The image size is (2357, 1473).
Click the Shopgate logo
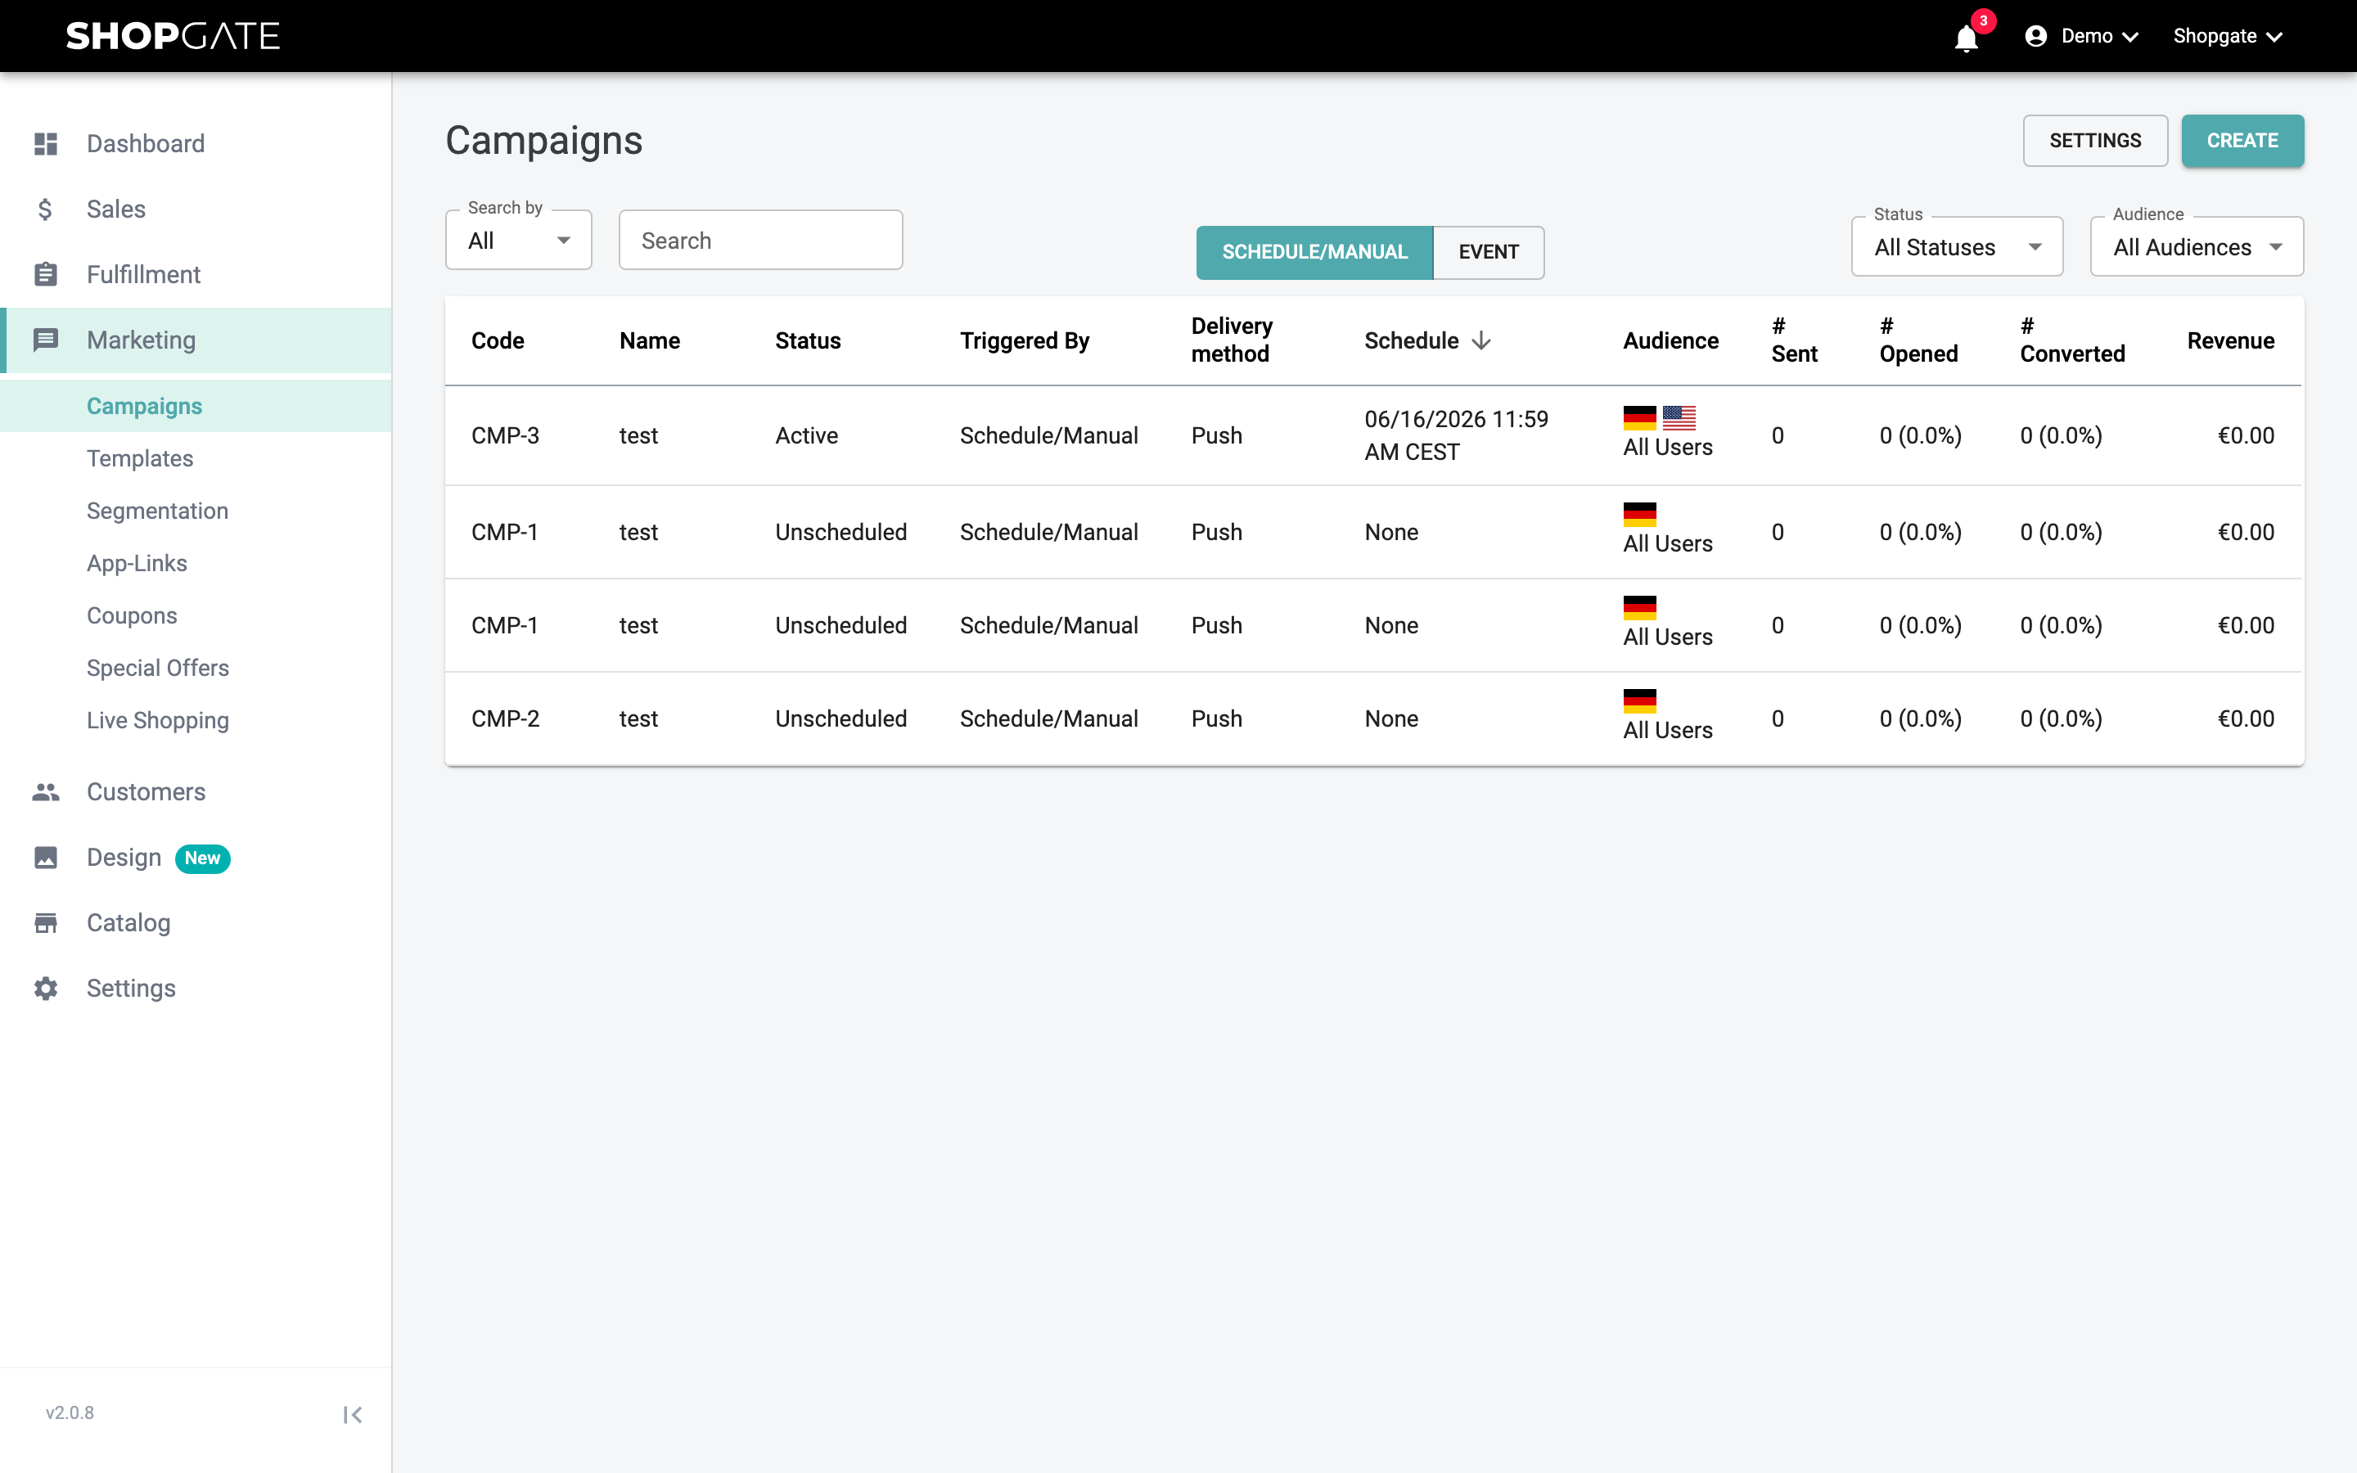click(x=173, y=36)
